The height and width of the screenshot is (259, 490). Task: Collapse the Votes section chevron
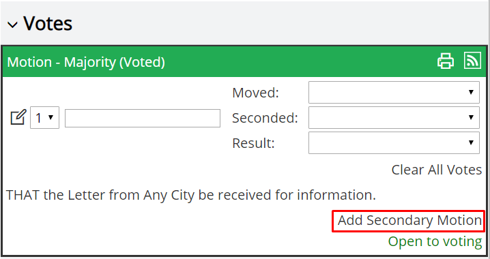(12, 25)
